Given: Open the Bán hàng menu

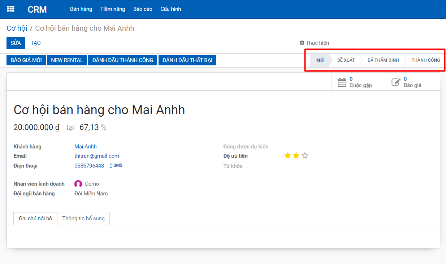Looking at the screenshot, I should pos(81,9).
